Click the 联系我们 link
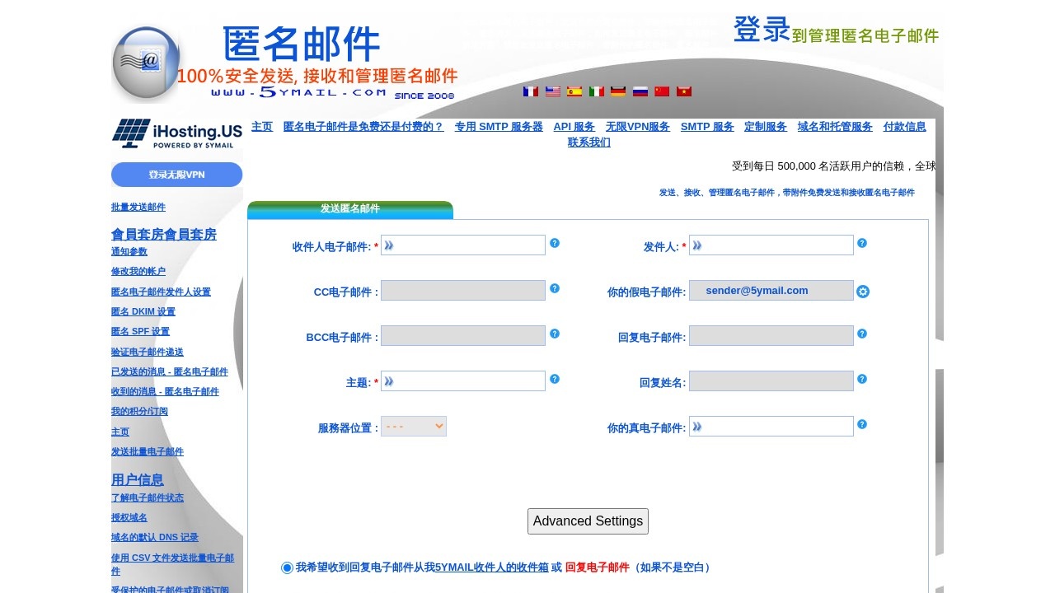Screen dimensions: 1055x593 click(589, 142)
